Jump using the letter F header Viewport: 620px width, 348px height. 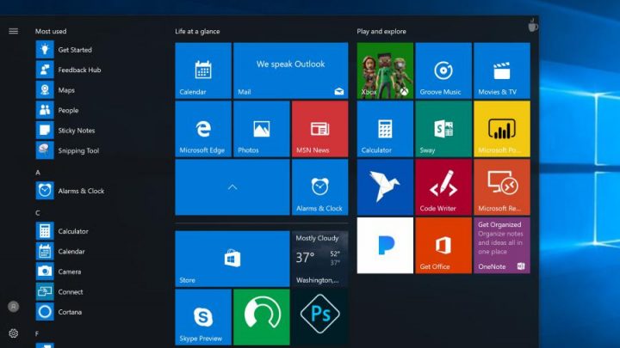pos(37,333)
